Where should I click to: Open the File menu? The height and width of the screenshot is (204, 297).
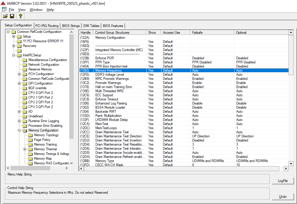pyautogui.click(x=11, y=10)
